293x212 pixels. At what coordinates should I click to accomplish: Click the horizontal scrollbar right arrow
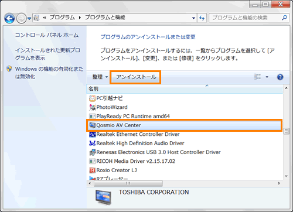click(x=279, y=183)
